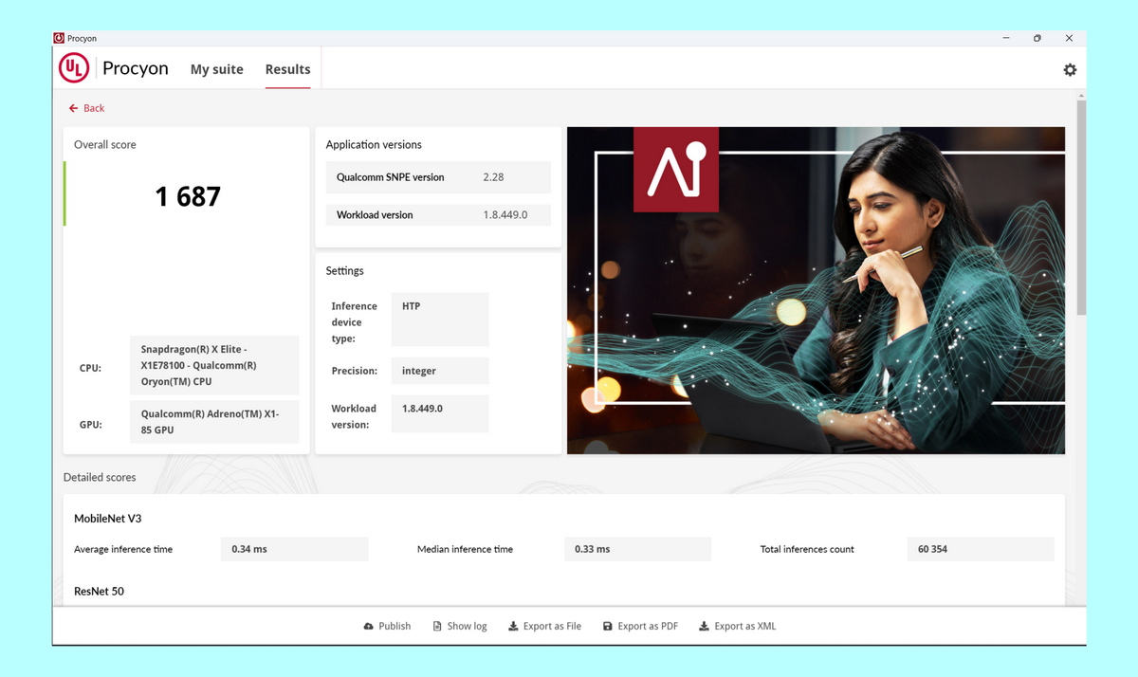The height and width of the screenshot is (677, 1138).
Task: Click the Publish cloud icon
Action: [368, 626]
